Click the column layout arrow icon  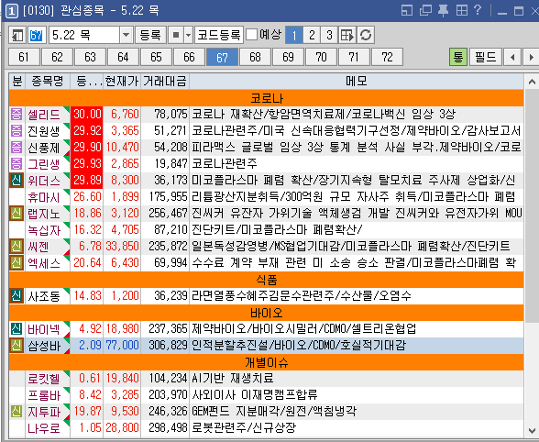tap(347, 35)
